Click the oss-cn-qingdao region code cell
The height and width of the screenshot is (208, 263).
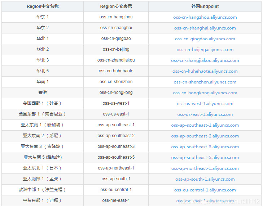pyautogui.click(x=116, y=39)
